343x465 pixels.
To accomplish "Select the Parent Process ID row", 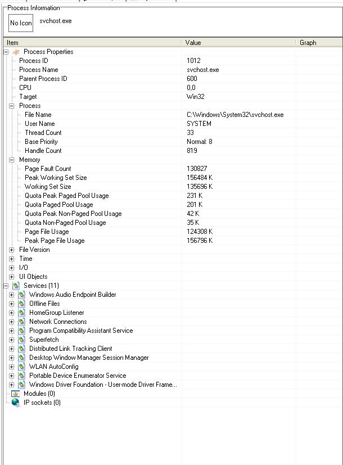I will (173, 79).
